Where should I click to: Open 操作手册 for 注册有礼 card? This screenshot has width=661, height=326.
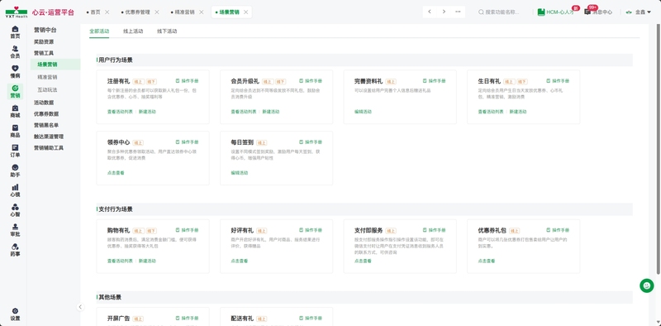click(x=187, y=80)
